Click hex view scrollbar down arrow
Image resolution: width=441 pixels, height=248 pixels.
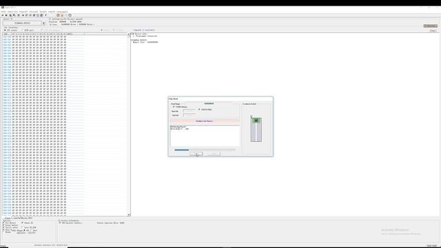point(129,215)
